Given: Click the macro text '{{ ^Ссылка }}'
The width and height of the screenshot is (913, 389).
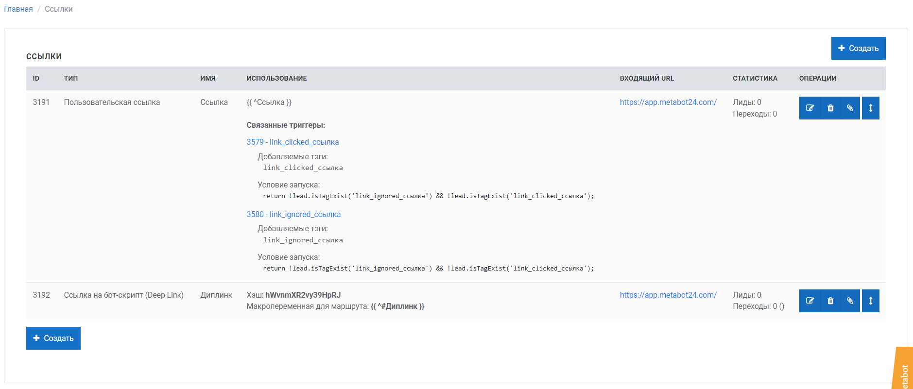Looking at the screenshot, I should pos(269,102).
